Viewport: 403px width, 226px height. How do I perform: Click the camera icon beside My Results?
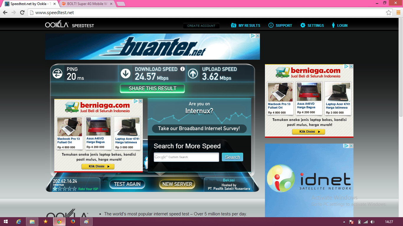(x=234, y=25)
